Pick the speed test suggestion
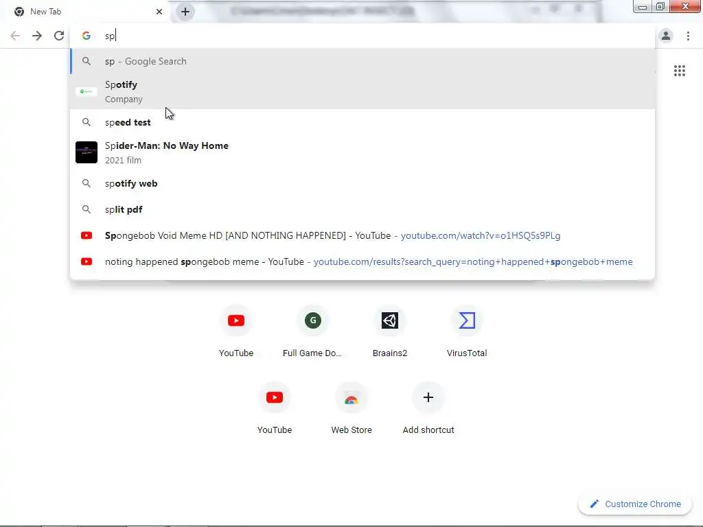 pyautogui.click(x=362, y=122)
